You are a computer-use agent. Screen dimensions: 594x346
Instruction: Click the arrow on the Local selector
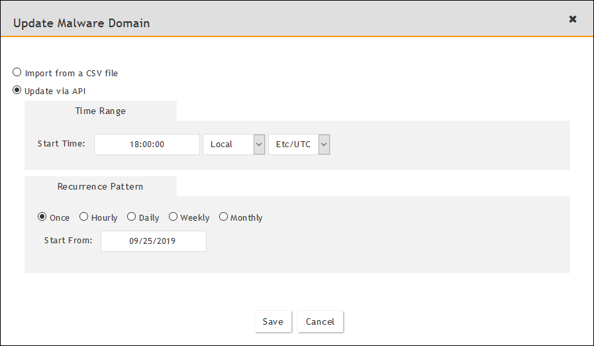[x=259, y=144]
